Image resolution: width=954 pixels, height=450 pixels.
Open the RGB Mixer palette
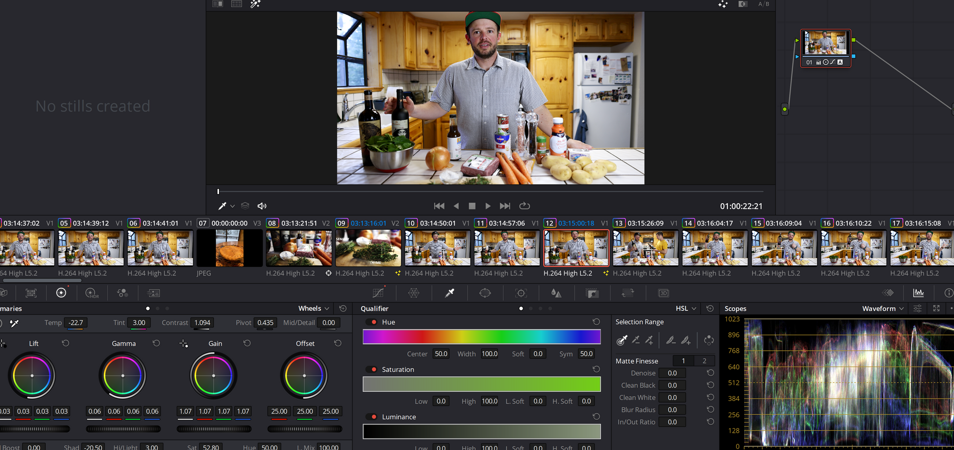click(123, 293)
